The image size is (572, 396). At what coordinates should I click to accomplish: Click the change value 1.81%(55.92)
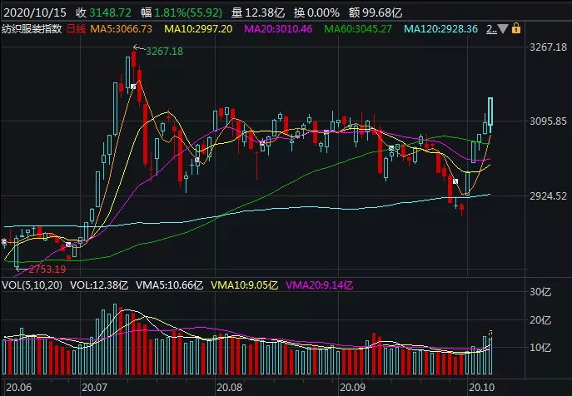click(188, 12)
